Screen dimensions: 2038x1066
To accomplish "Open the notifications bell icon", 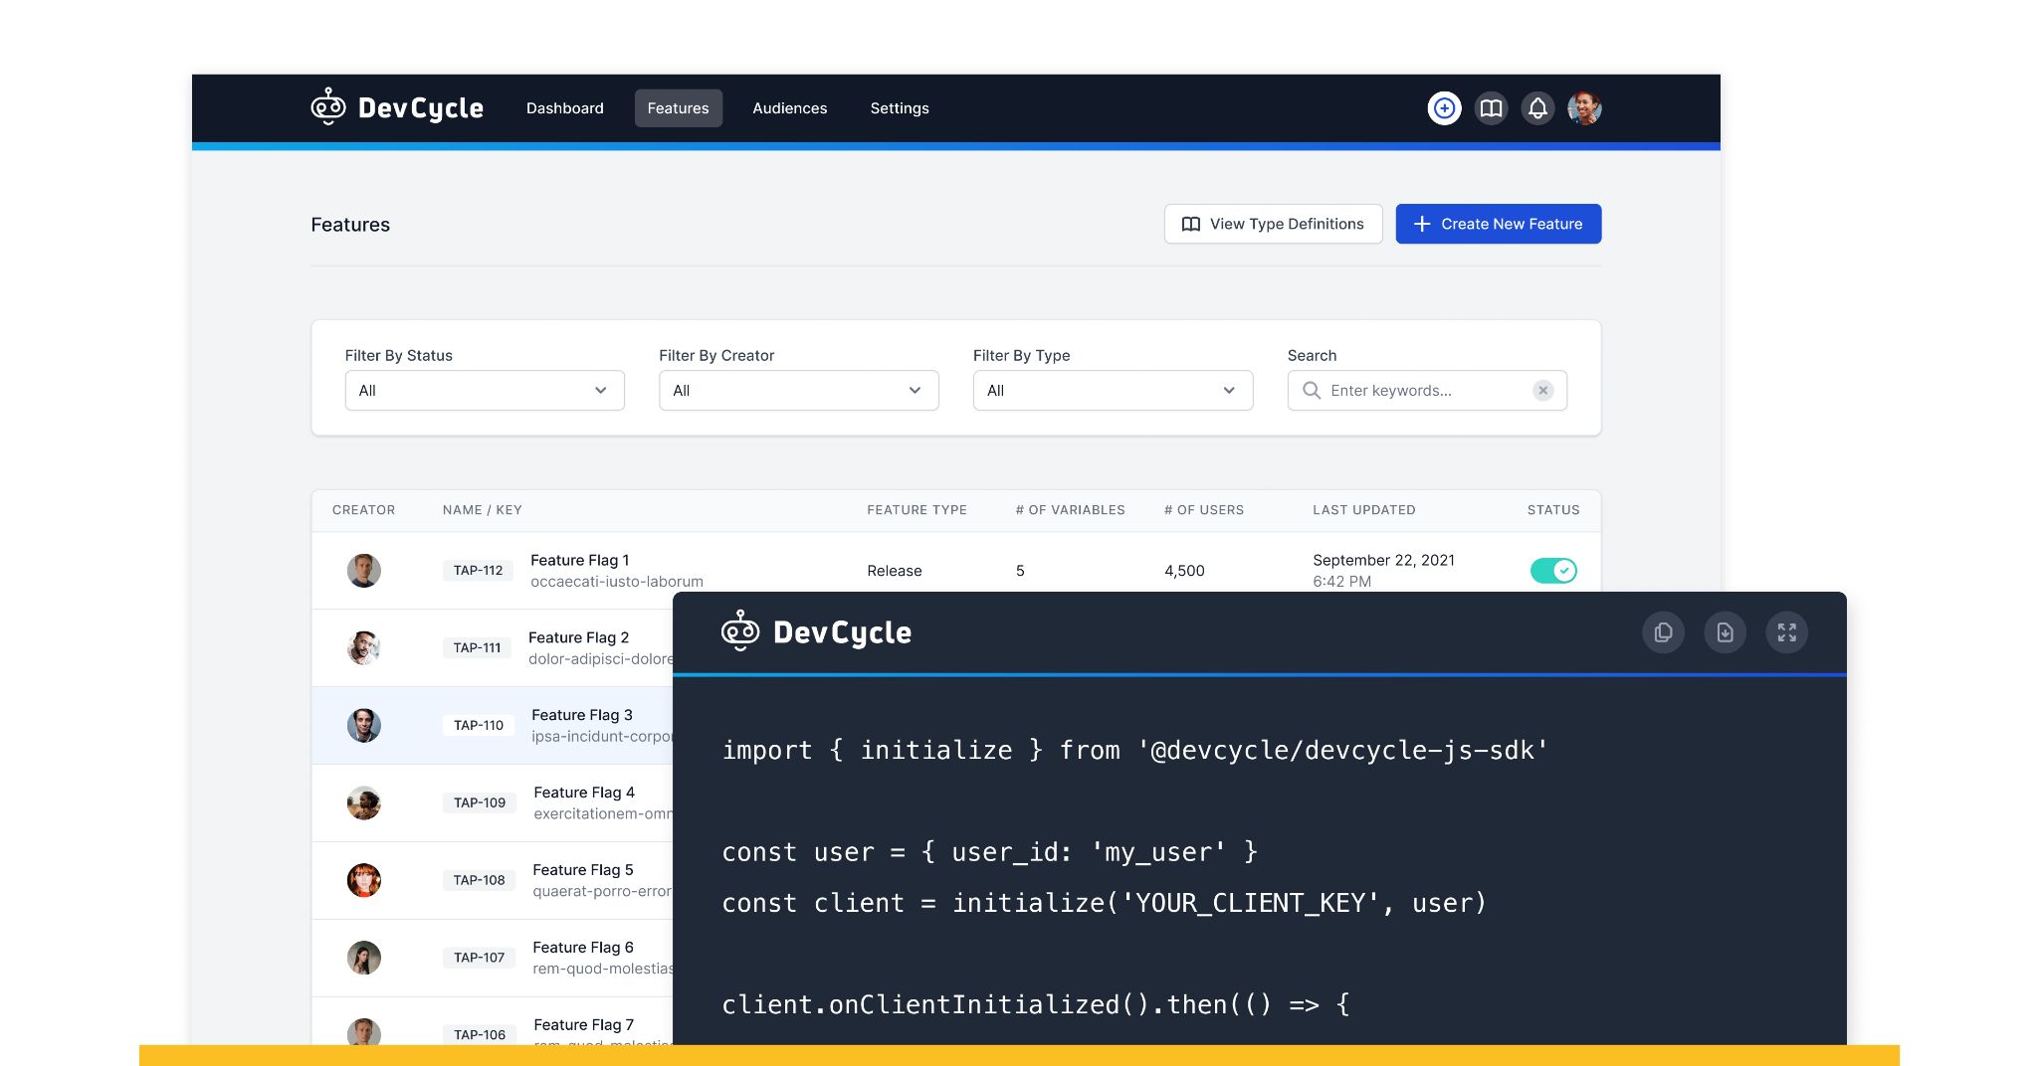I will pos(1537,108).
